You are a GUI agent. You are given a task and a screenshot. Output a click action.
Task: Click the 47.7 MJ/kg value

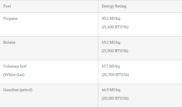(111, 66)
